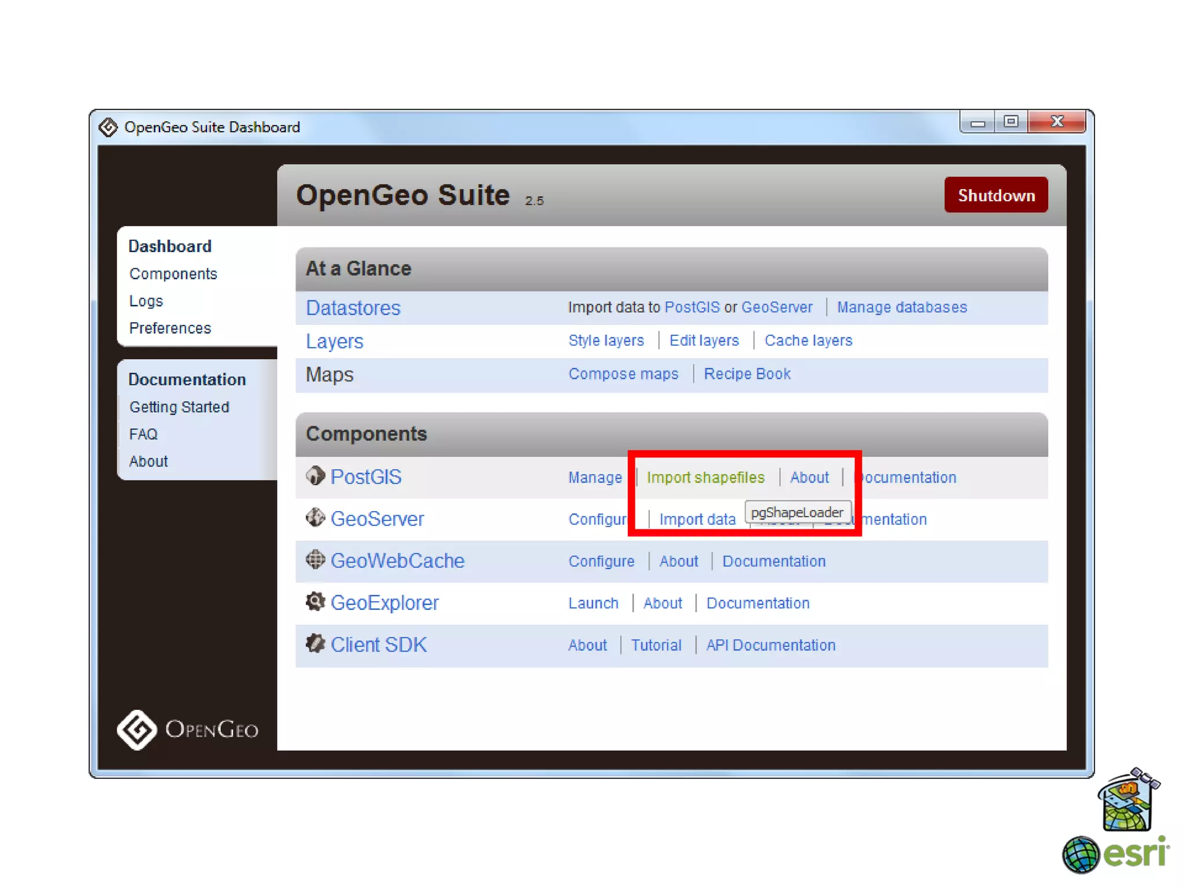Open the Components sidebar menu item
Image resolution: width=1184 pixels, height=888 pixels.
[173, 274]
